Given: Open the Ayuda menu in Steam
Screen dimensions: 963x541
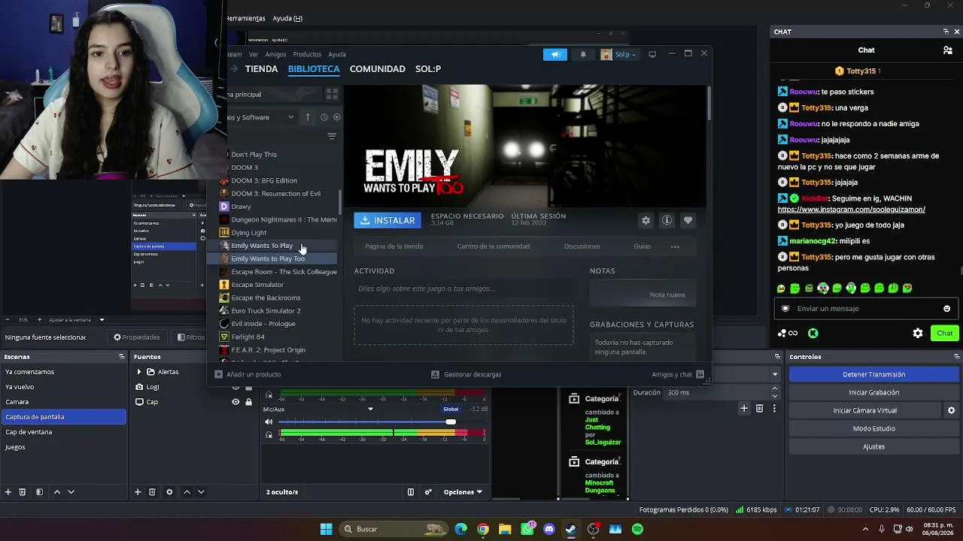Looking at the screenshot, I should 337,54.
